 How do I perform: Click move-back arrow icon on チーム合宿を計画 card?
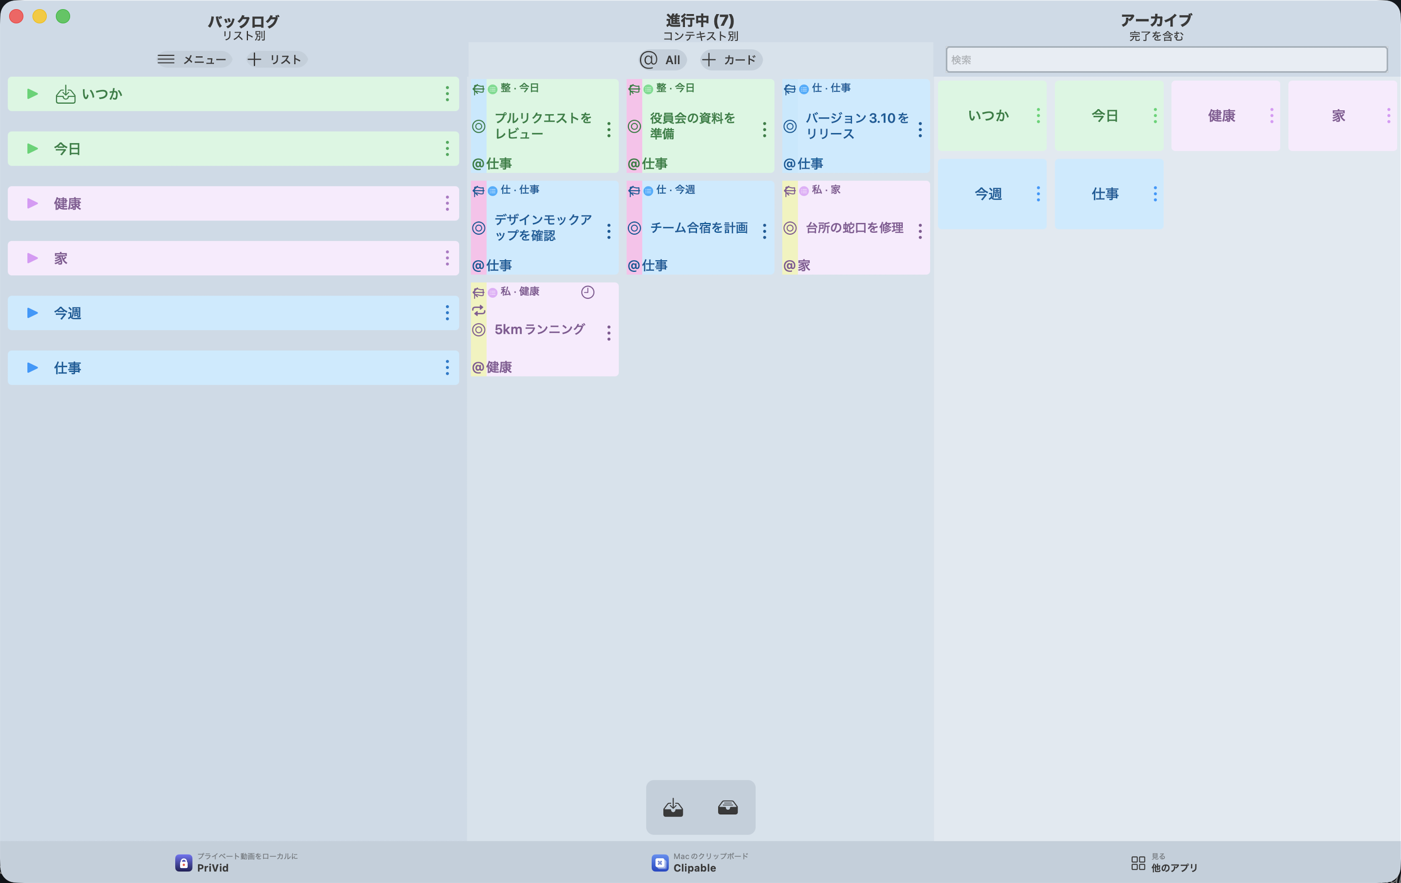(x=634, y=191)
